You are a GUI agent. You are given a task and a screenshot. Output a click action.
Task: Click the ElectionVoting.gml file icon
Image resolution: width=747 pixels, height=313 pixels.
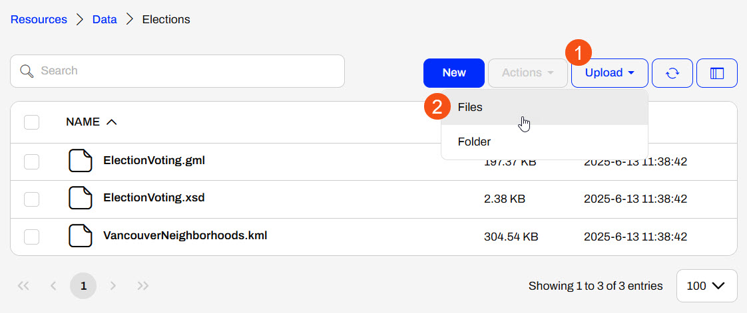pos(81,161)
